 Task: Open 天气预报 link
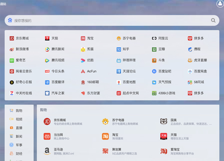(161, 82)
